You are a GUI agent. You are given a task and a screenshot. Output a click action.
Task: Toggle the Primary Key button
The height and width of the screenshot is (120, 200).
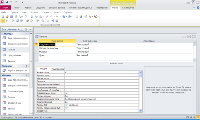[3, 20]
